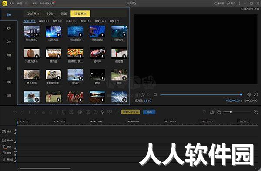Download the 科技数据3 clip

click(x=80, y=35)
